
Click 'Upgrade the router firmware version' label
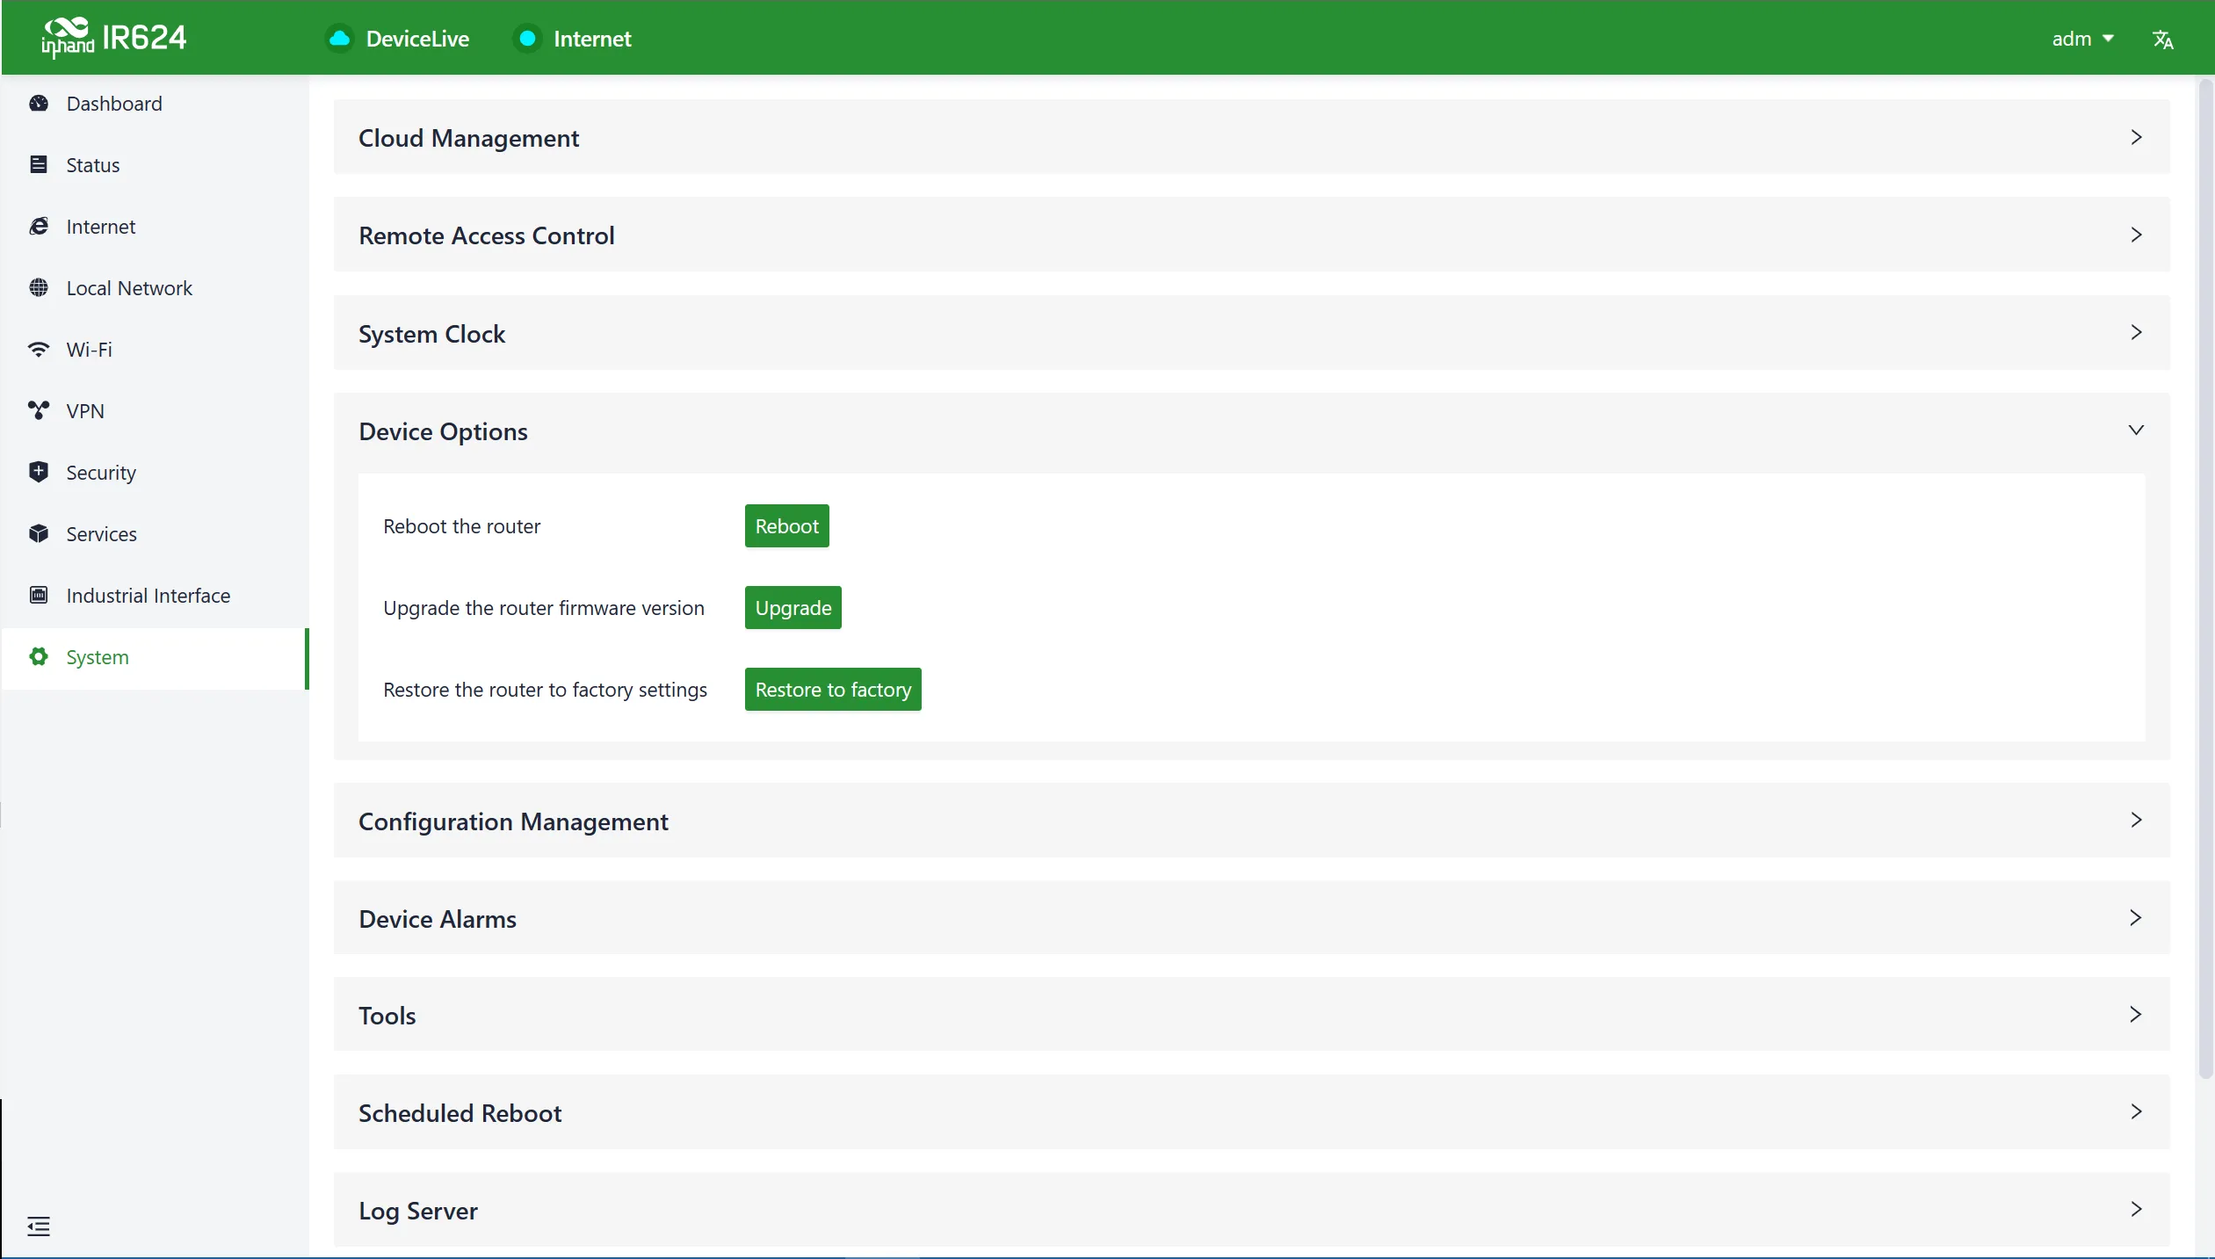[x=543, y=608]
